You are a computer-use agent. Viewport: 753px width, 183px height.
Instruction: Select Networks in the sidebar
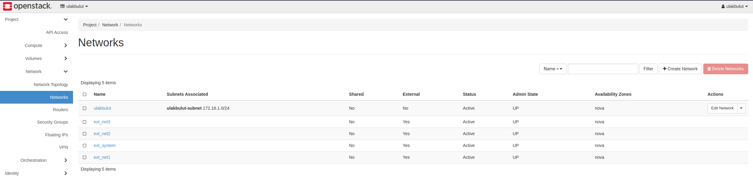pyautogui.click(x=36, y=97)
